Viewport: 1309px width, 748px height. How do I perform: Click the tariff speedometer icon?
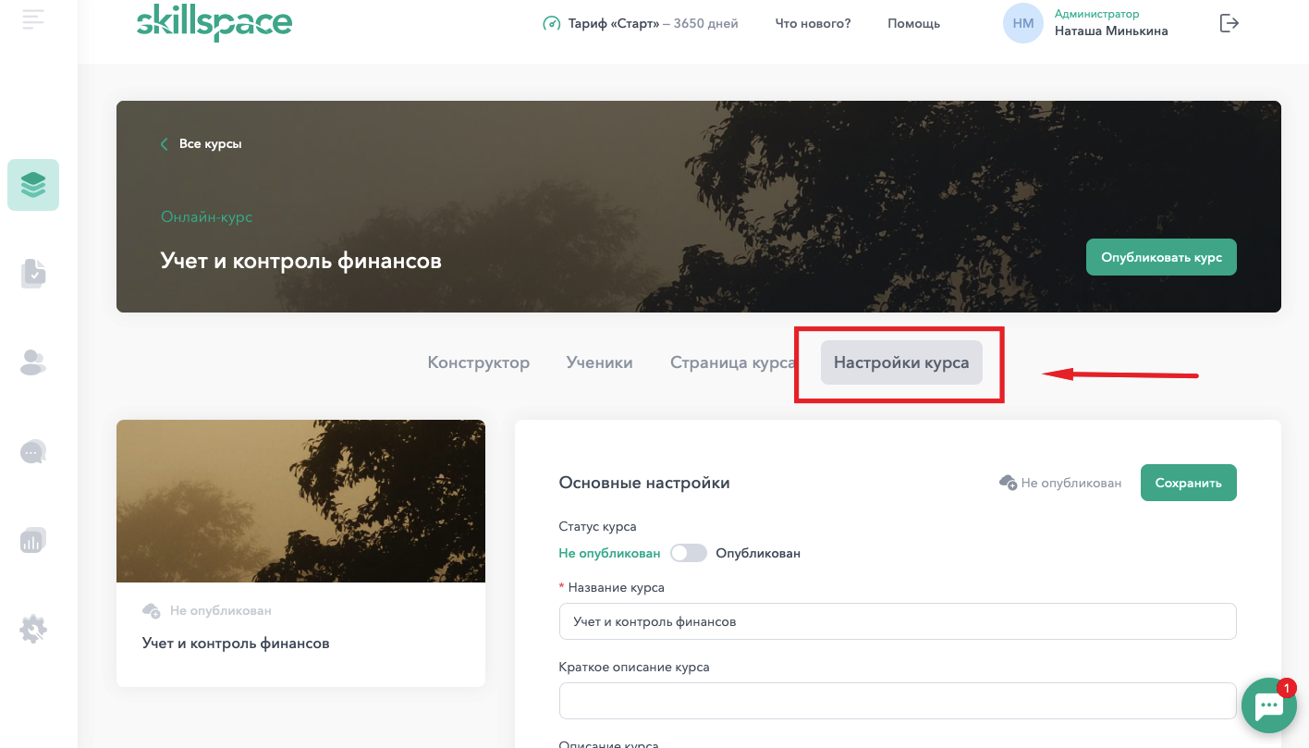(552, 23)
